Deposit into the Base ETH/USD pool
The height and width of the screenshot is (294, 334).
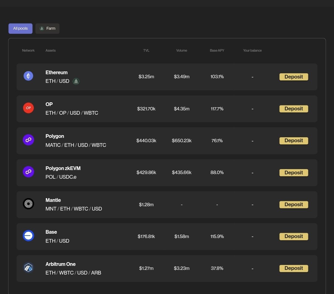click(294, 236)
